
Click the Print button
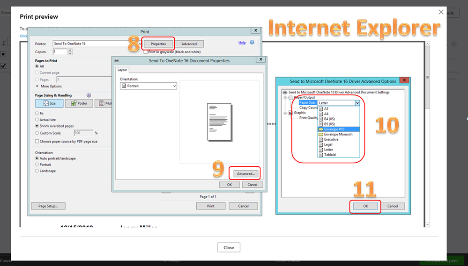211,206
